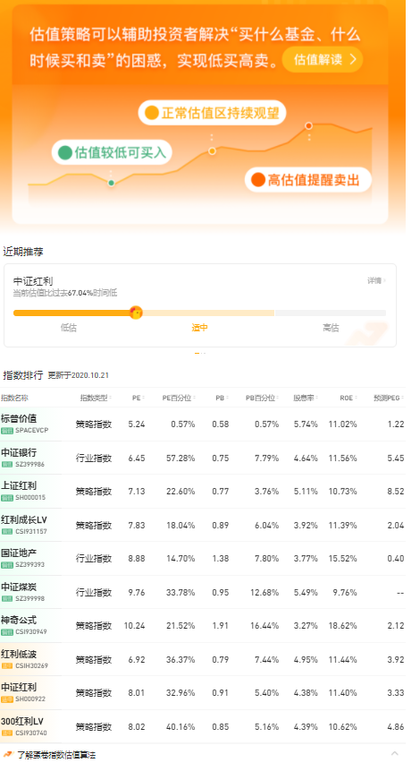Viewport: 420px width, 763px height.
Task: Click orange valuation tag under 红利低波
Action: point(7,665)
